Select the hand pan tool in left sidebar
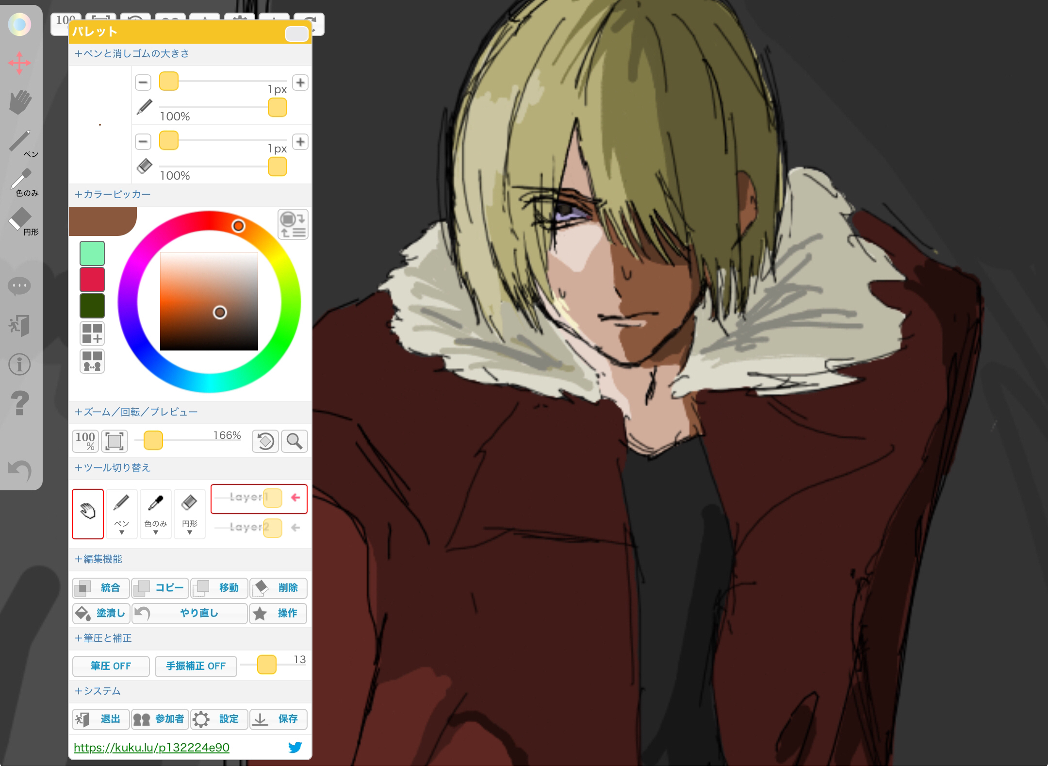This screenshot has height=767, width=1048. 20,102
